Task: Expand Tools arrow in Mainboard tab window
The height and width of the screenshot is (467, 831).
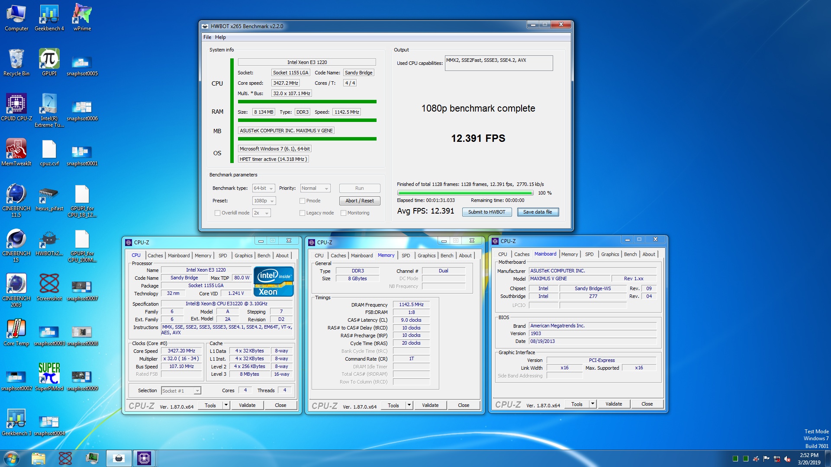Action: point(593,404)
